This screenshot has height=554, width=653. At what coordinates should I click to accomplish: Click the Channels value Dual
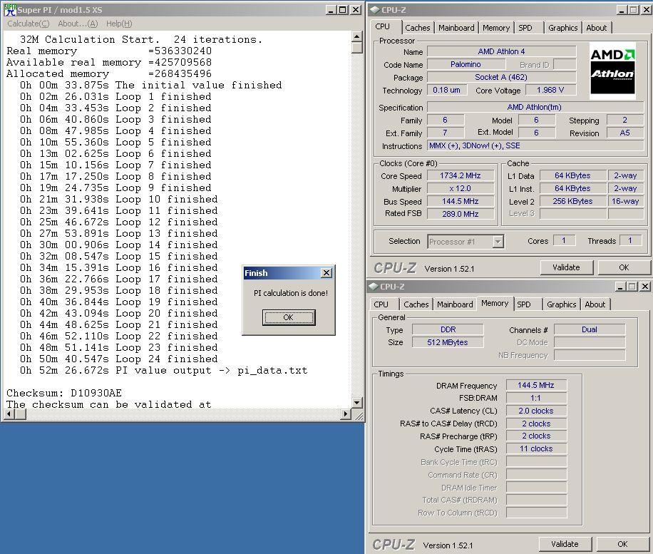point(590,329)
